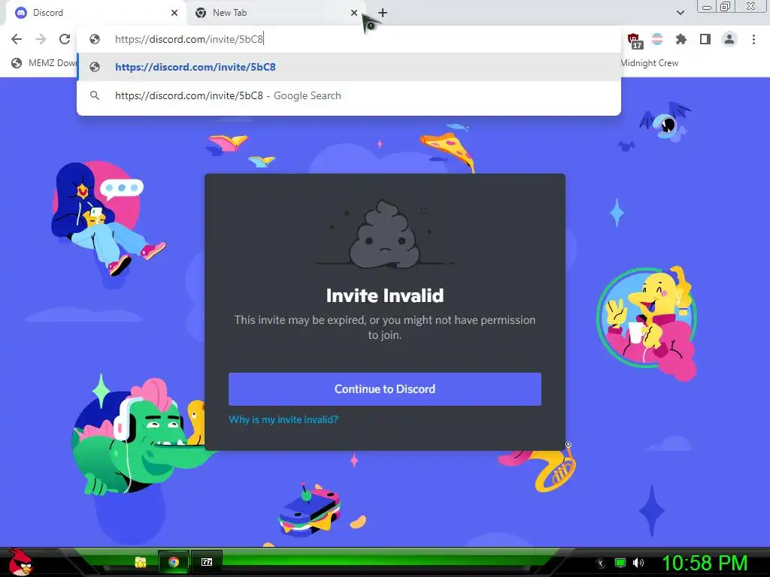The image size is (770, 577).
Task: Click the Continue to Discord button
Action: coord(384,389)
